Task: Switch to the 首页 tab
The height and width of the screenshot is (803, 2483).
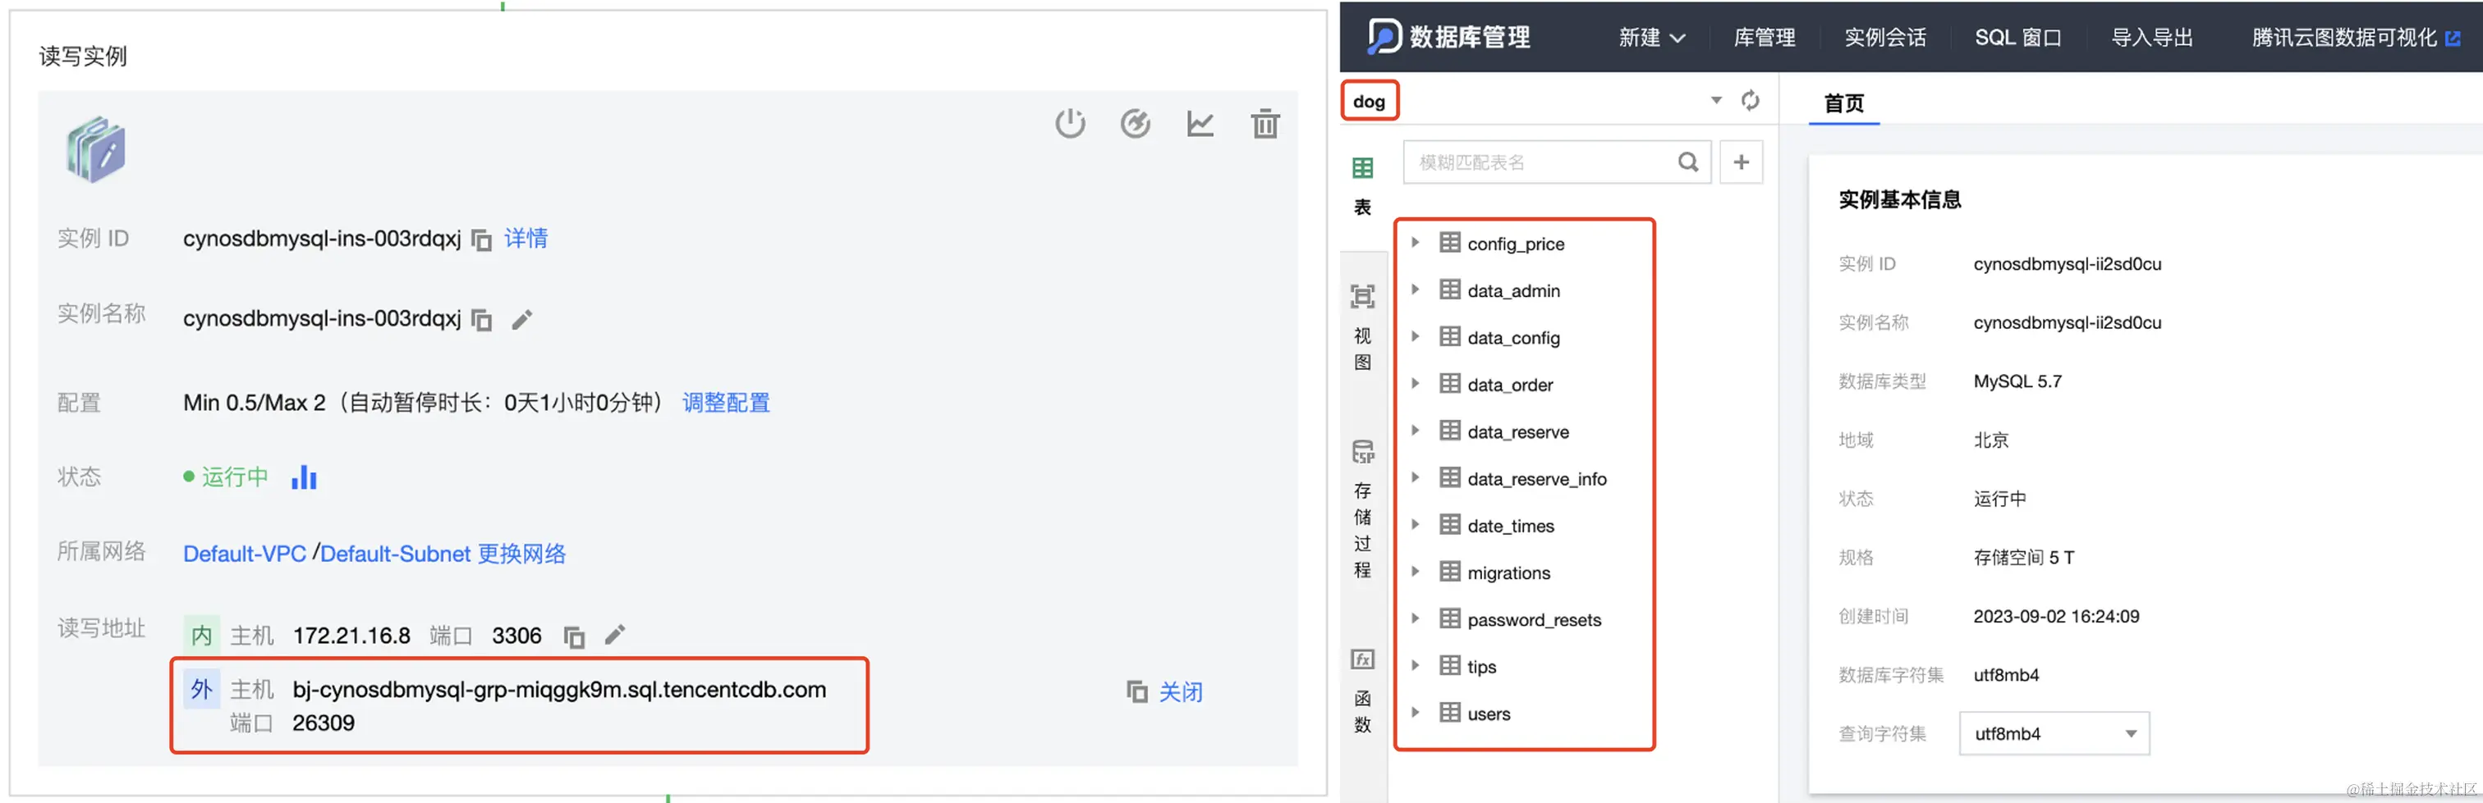Action: coord(1843,103)
